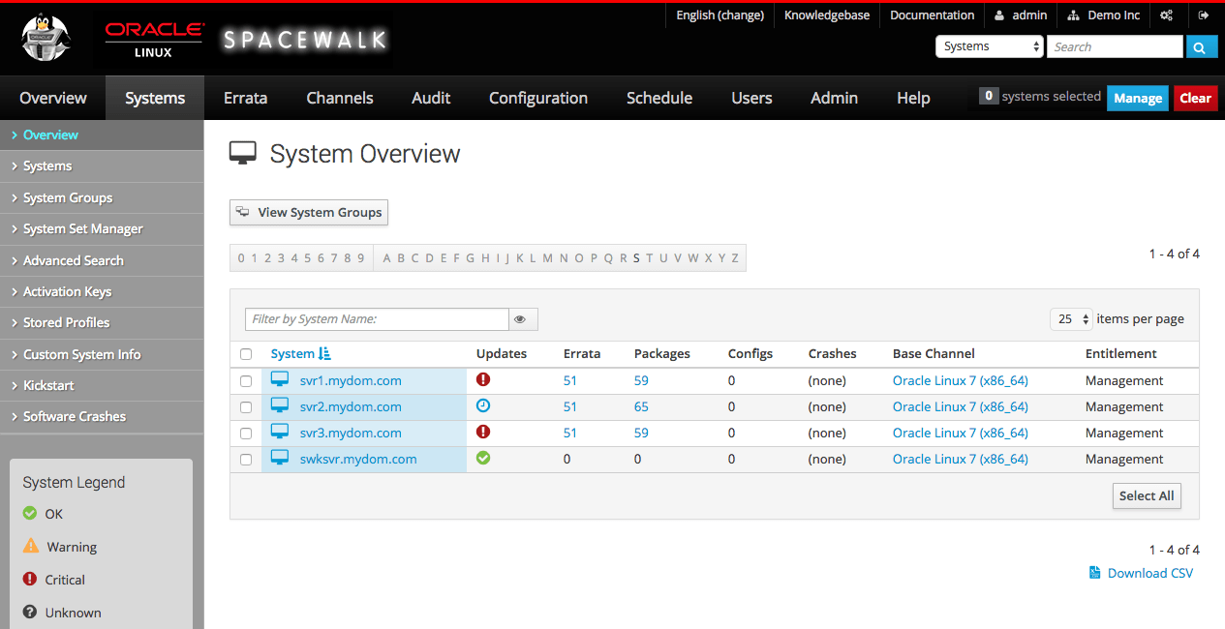Click the Select All button
The image size is (1225, 629).
(1147, 495)
